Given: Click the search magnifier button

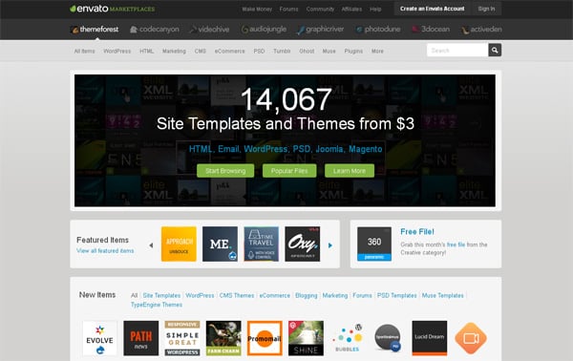Looking at the screenshot, I should [495, 50].
